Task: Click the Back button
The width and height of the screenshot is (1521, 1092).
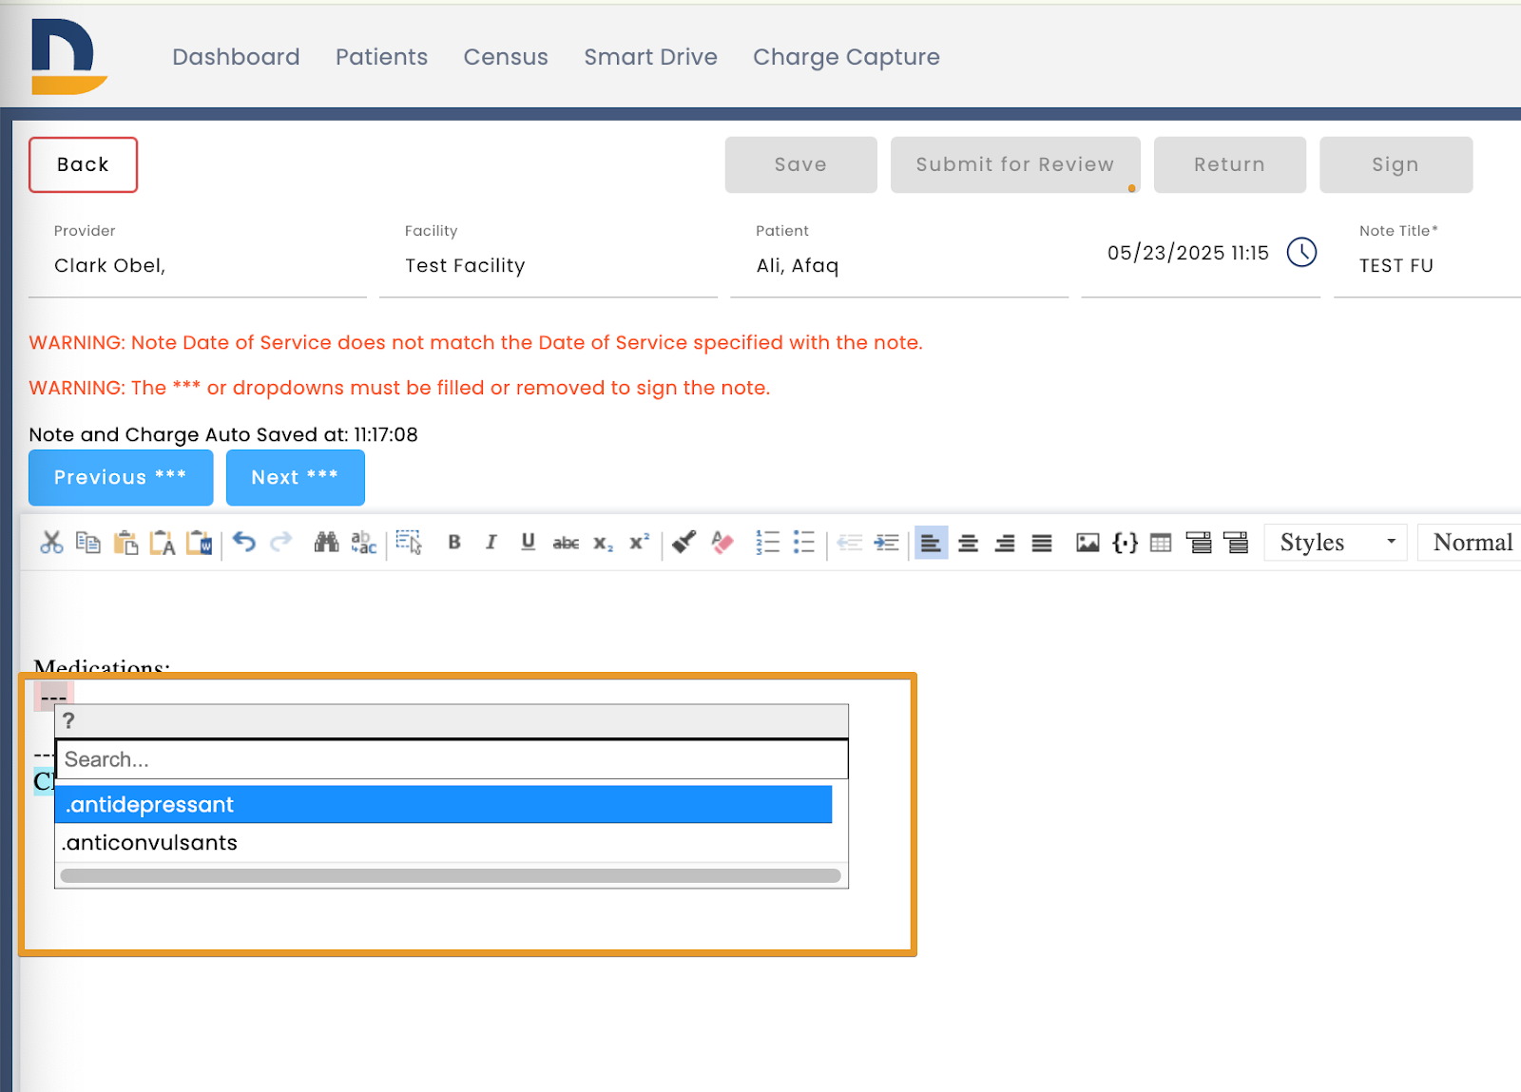Action: 83,163
